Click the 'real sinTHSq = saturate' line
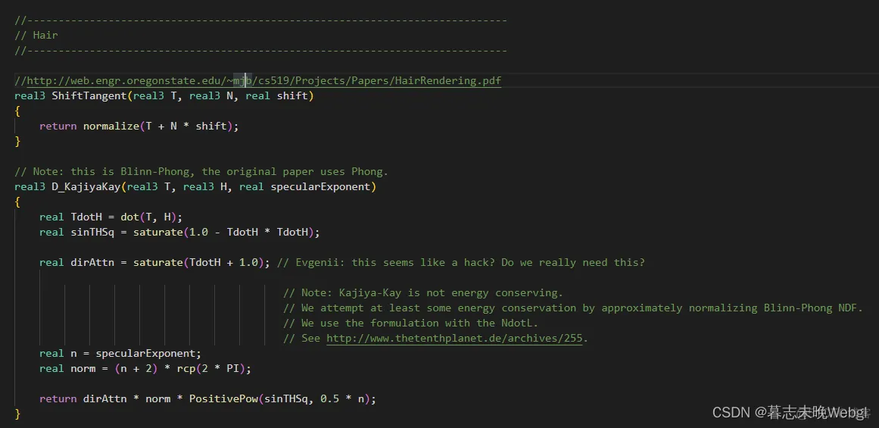 click(179, 233)
